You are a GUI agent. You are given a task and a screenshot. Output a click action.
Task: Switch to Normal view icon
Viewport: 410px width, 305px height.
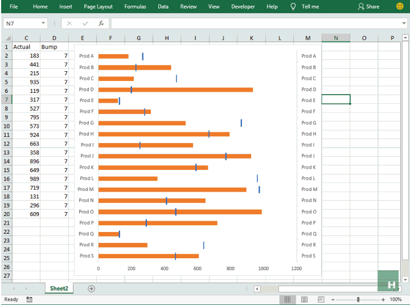coord(288,299)
